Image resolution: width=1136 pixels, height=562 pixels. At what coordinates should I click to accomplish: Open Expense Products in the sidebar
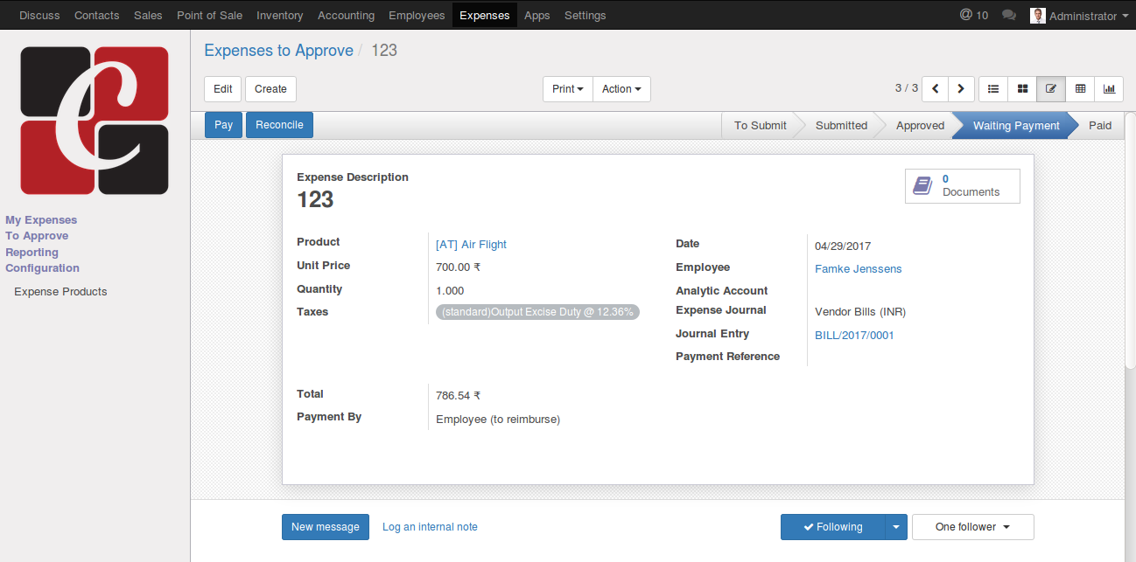tap(60, 292)
